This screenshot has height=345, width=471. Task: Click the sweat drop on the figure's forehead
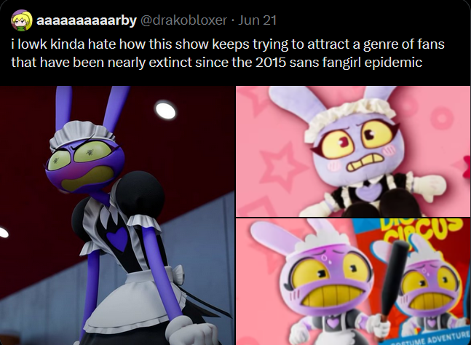tap(326, 258)
